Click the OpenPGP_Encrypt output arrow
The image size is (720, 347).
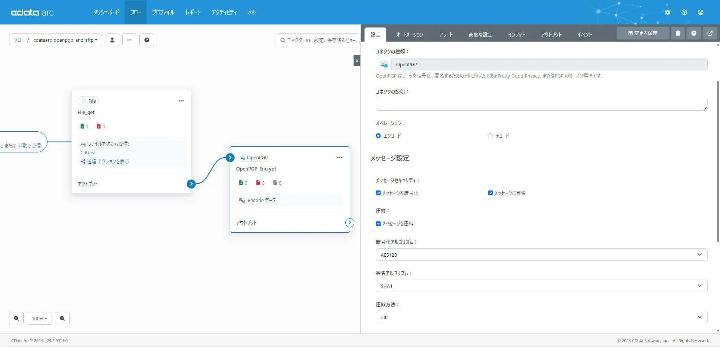[350, 222]
